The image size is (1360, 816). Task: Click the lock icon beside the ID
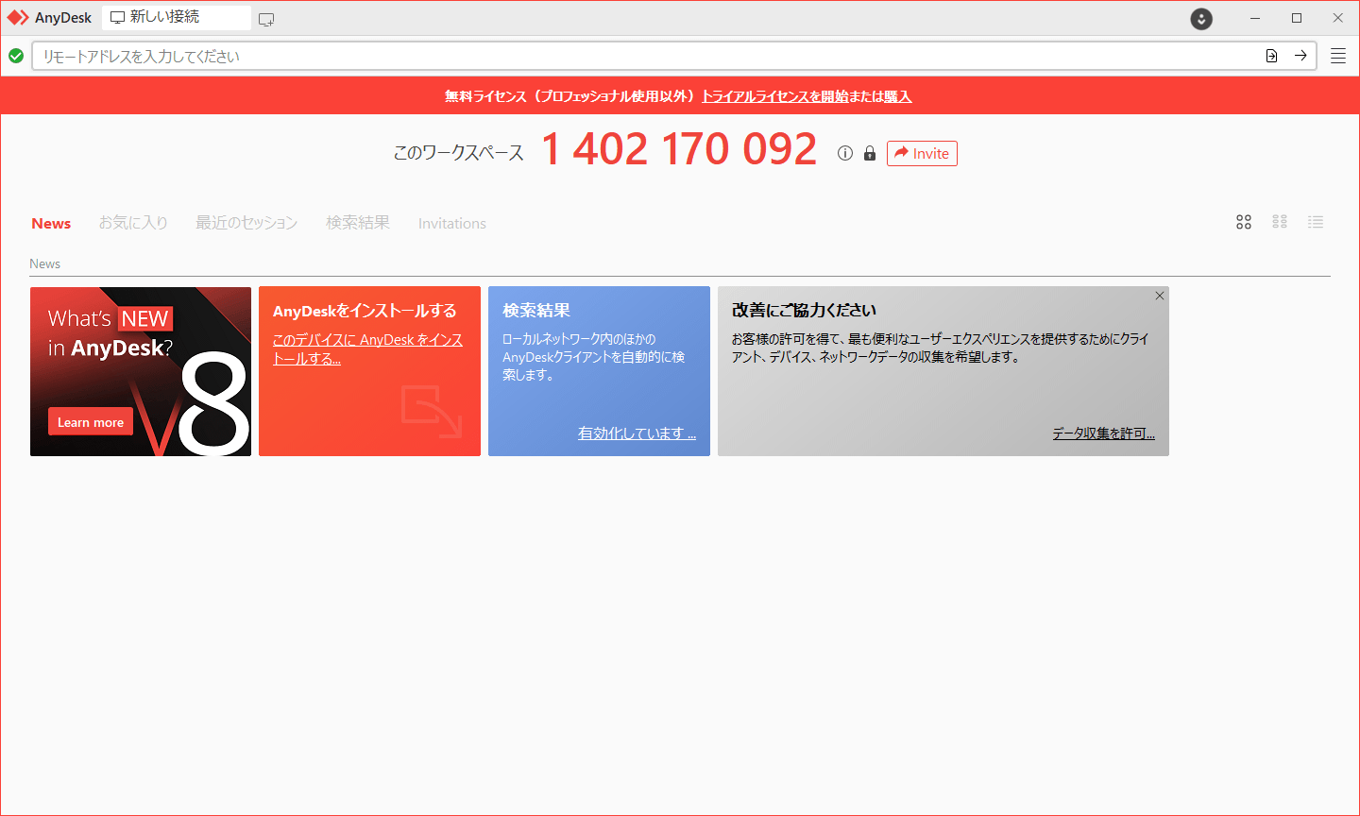pyautogui.click(x=870, y=153)
